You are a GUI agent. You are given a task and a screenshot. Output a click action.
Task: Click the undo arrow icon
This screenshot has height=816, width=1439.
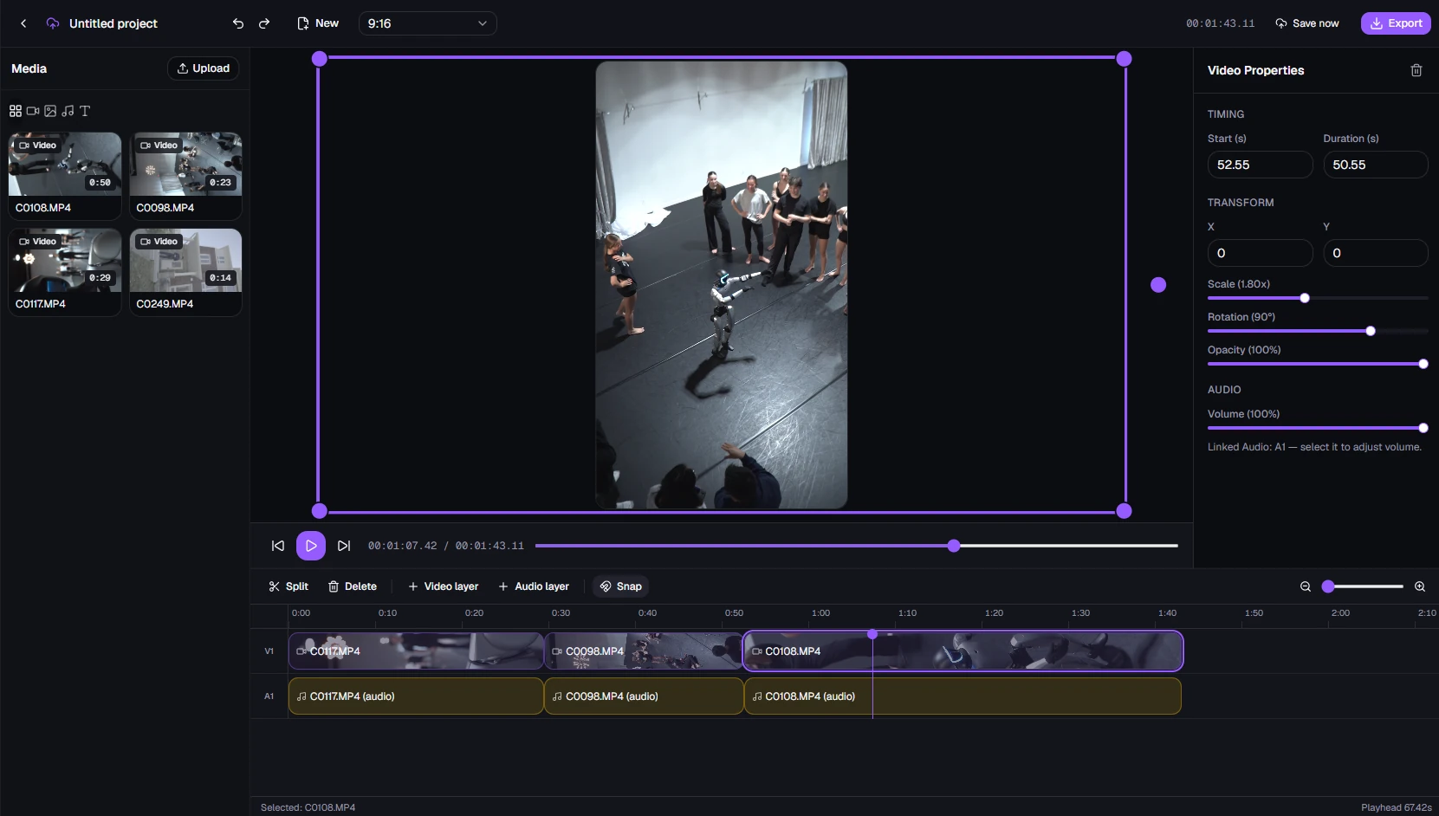pyautogui.click(x=238, y=23)
